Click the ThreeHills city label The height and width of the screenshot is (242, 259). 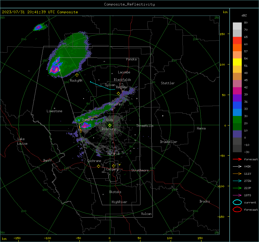(x=145, y=126)
